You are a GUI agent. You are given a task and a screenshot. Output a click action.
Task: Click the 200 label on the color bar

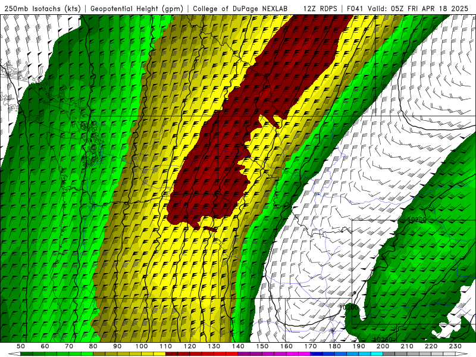click(x=383, y=346)
